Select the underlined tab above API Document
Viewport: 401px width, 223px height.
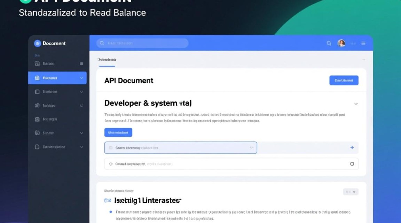point(107,60)
